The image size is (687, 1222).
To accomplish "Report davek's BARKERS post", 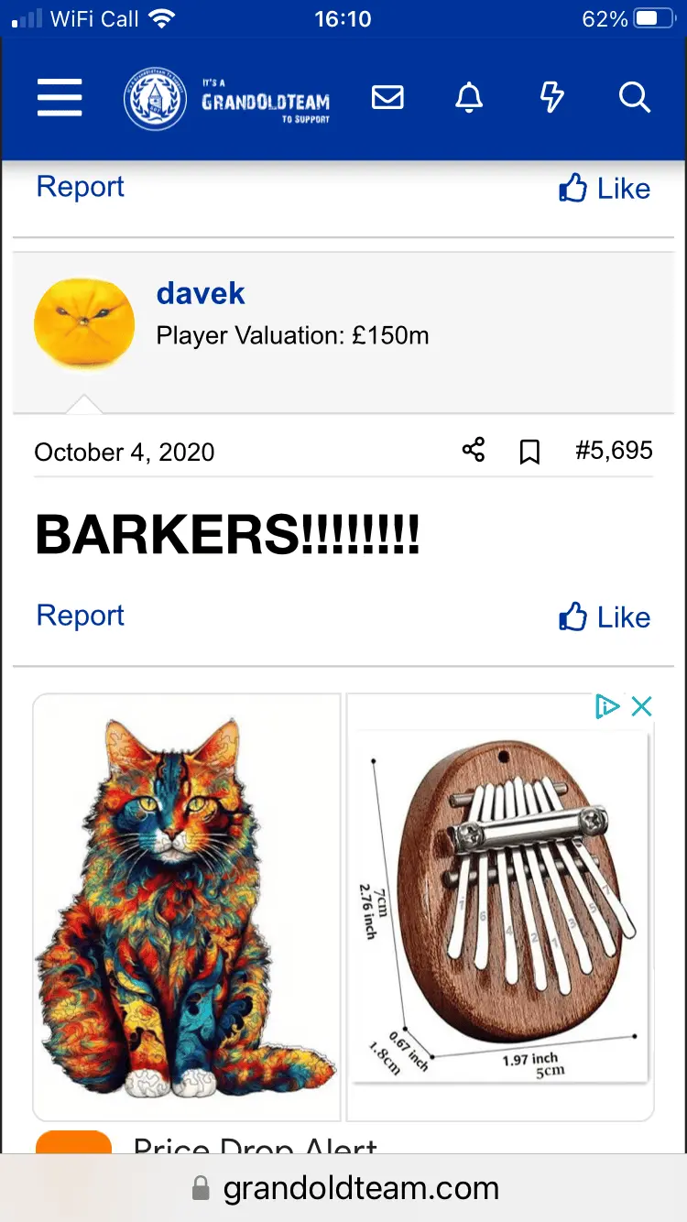I will point(80,616).
